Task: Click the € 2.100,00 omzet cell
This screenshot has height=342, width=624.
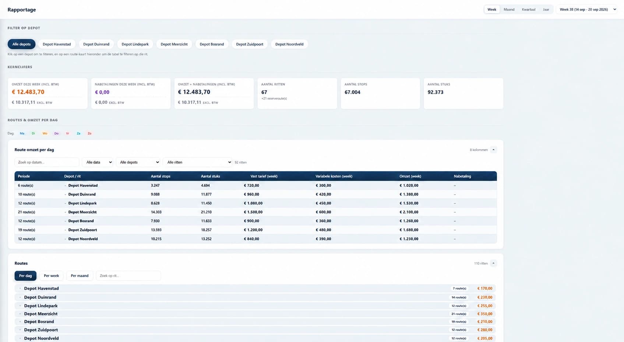Action: point(409,212)
